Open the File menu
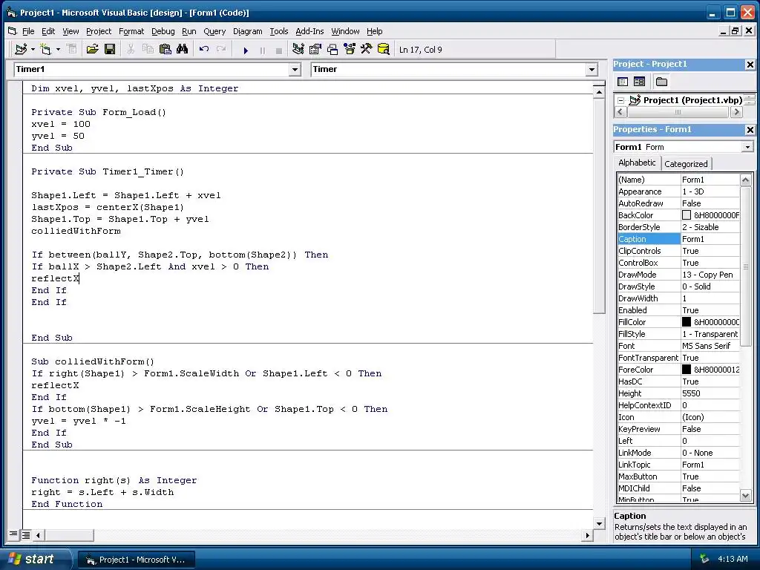Screen dimensions: 760x570 click(28, 31)
